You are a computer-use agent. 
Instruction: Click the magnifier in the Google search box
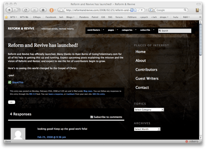(185, 10)
